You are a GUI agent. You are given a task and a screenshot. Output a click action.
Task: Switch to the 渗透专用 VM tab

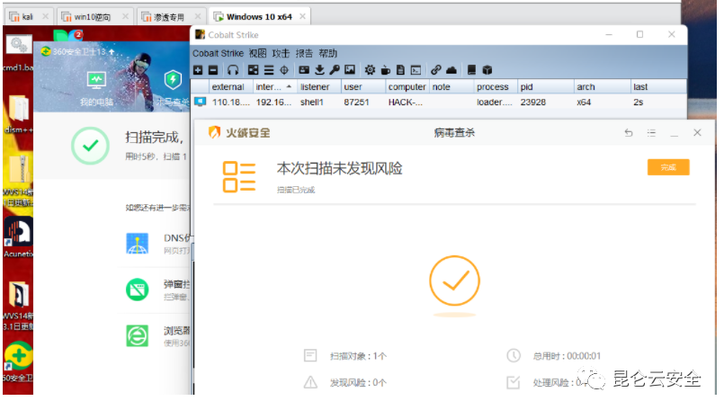[x=169, y=17]
